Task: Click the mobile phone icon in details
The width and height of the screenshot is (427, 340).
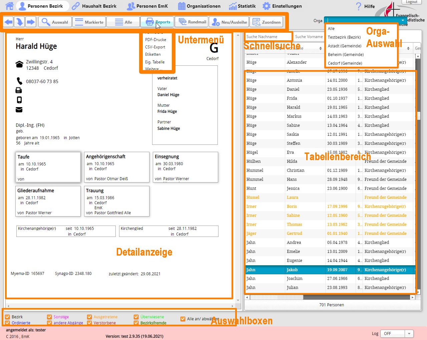Action: click(19, 100)
